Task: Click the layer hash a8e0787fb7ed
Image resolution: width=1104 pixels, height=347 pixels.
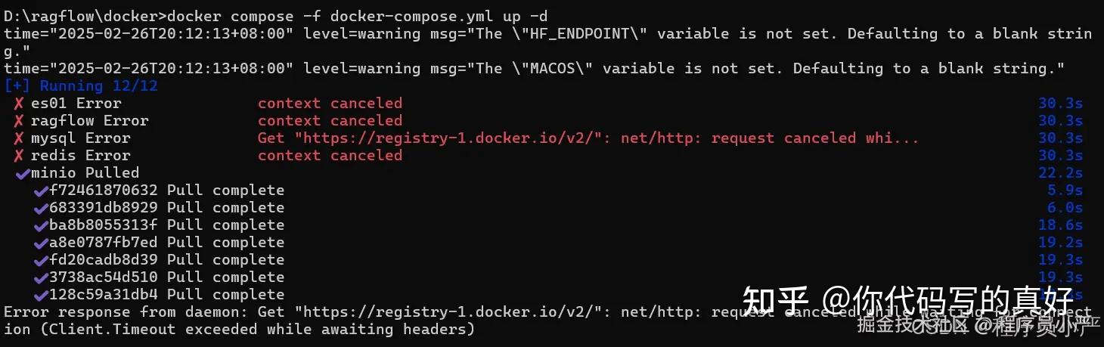Action: click(x=103, y=243)
